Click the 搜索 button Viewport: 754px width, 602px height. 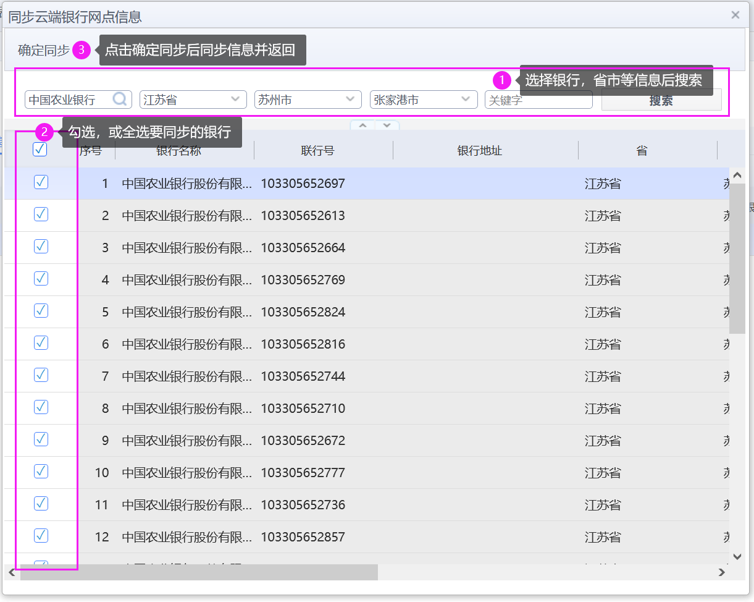(x=661, y=100)
